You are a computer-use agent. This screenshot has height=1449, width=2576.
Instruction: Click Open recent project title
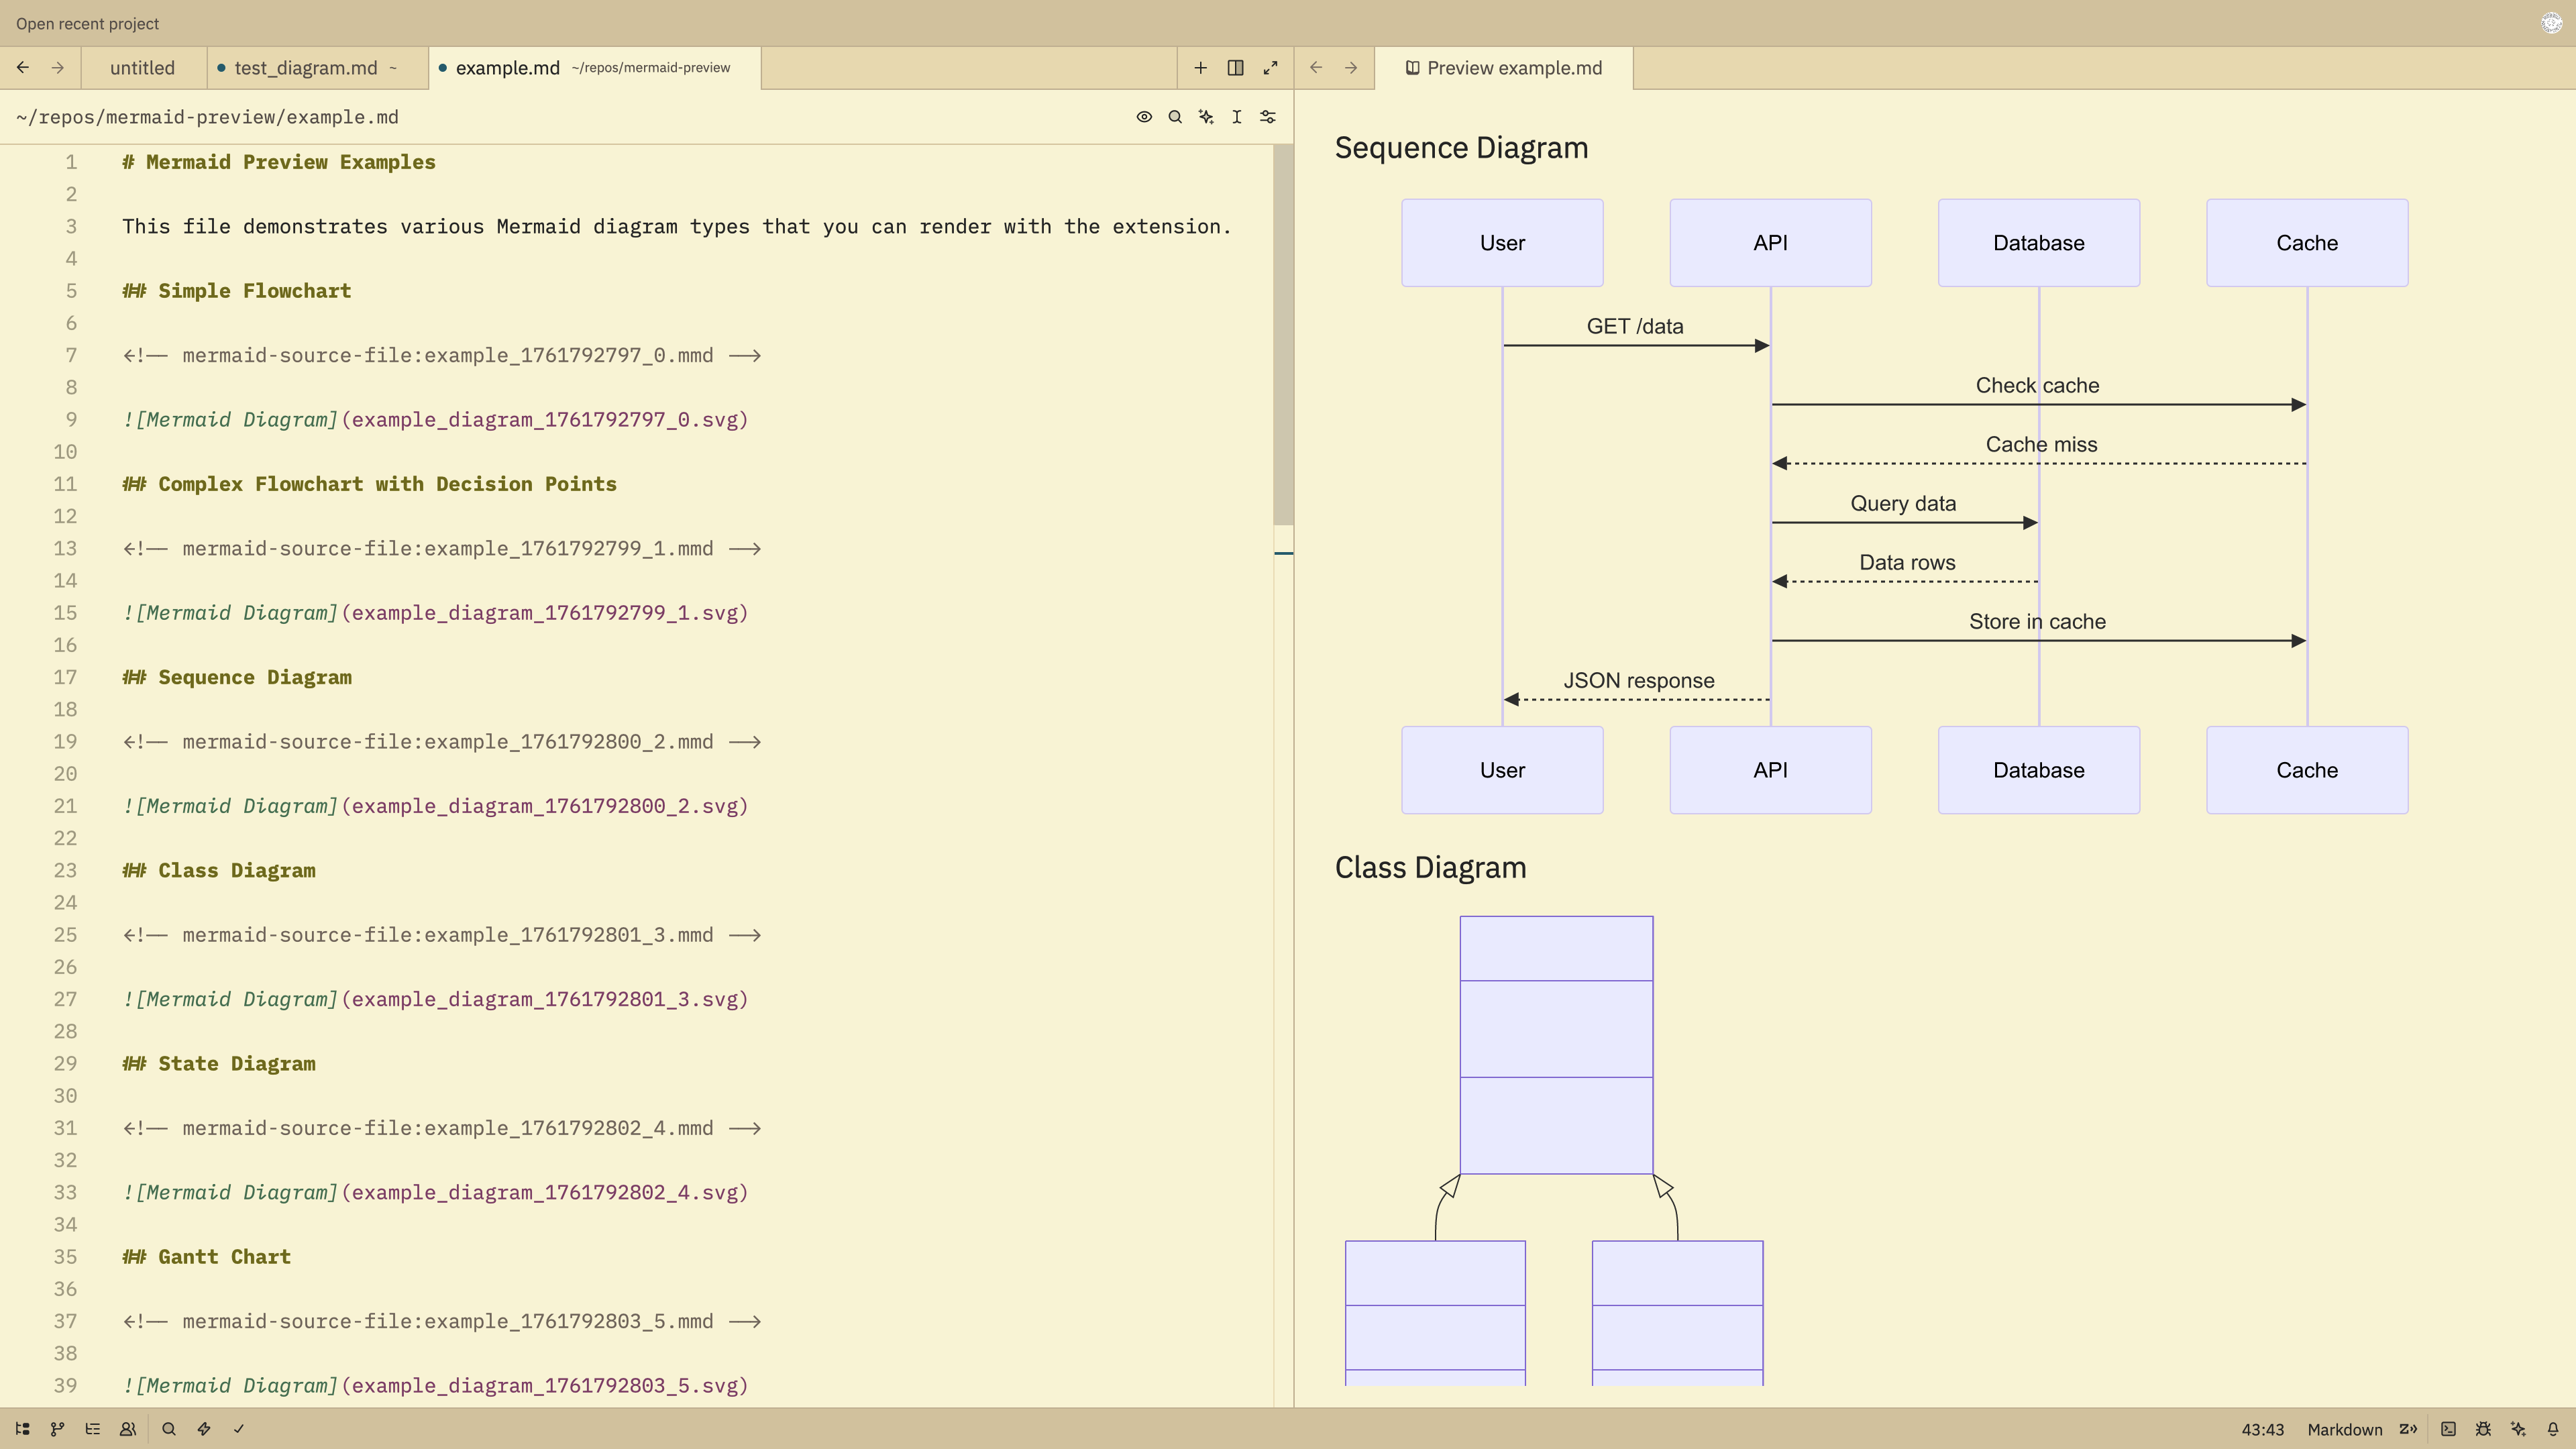pyautogui.click(x=87, y=23)
